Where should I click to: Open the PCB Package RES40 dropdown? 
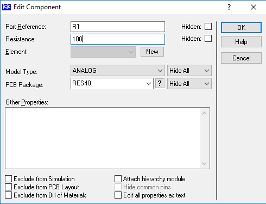click(112, 83)
